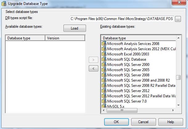
Task: Click the move-left arrow button
Action: pyautogui.click(x=93, y=68)
